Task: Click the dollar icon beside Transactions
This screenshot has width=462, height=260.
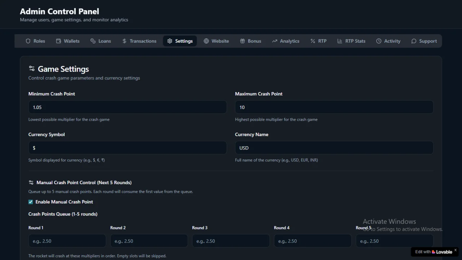Action: tap(124, 41)
